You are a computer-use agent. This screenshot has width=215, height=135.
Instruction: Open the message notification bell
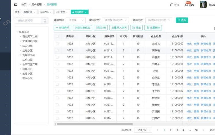point(187,5)
